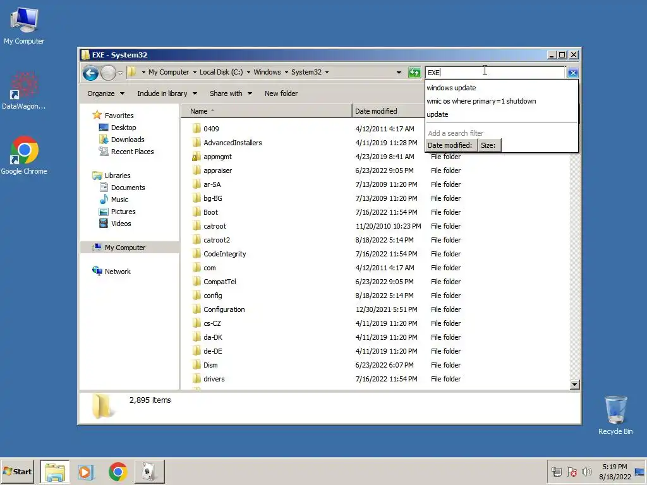Select the AdvancedInstallers folder icon
Image resolution: width=647 pixels, height=485 pixels.
coord(197,142)
